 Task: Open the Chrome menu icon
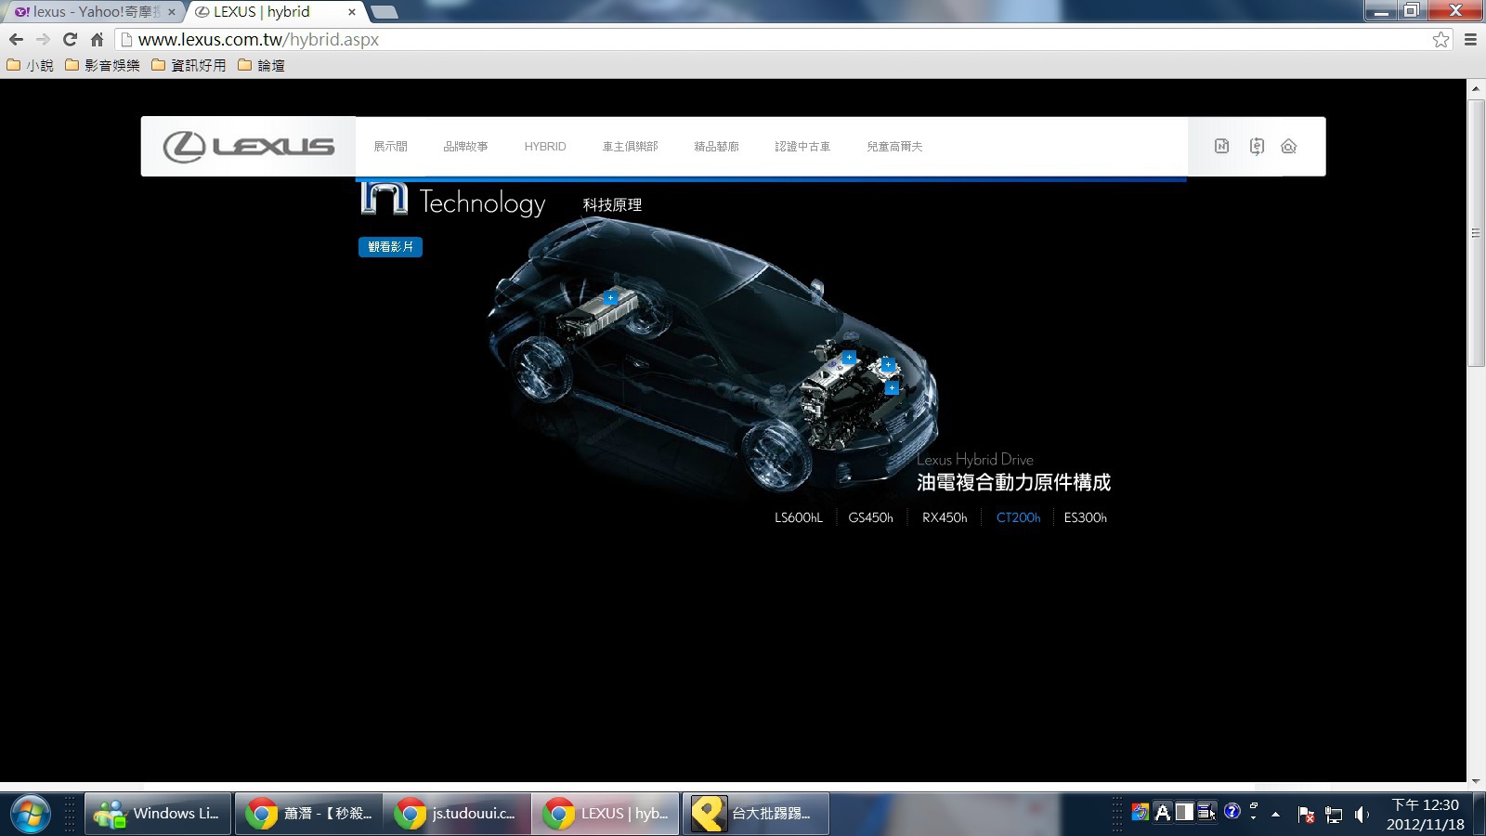(x=1470, y=40)
